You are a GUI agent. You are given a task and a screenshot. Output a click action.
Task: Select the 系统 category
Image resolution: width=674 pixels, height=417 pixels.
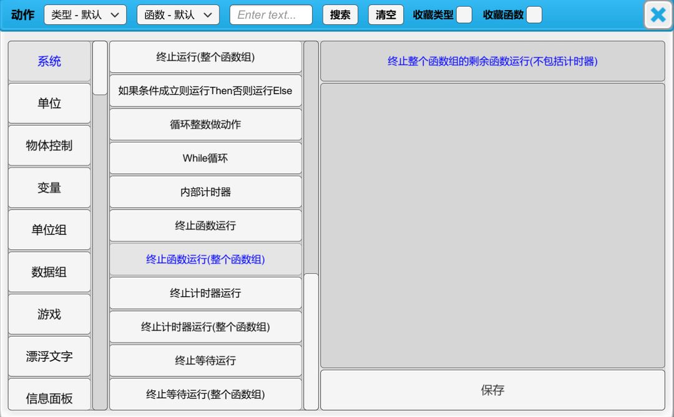pyautogui.click(x=49, y=61)
